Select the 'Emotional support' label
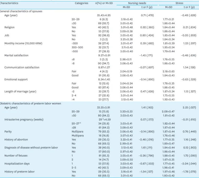Viewport: 199px width, 178px height. [16, 79]
